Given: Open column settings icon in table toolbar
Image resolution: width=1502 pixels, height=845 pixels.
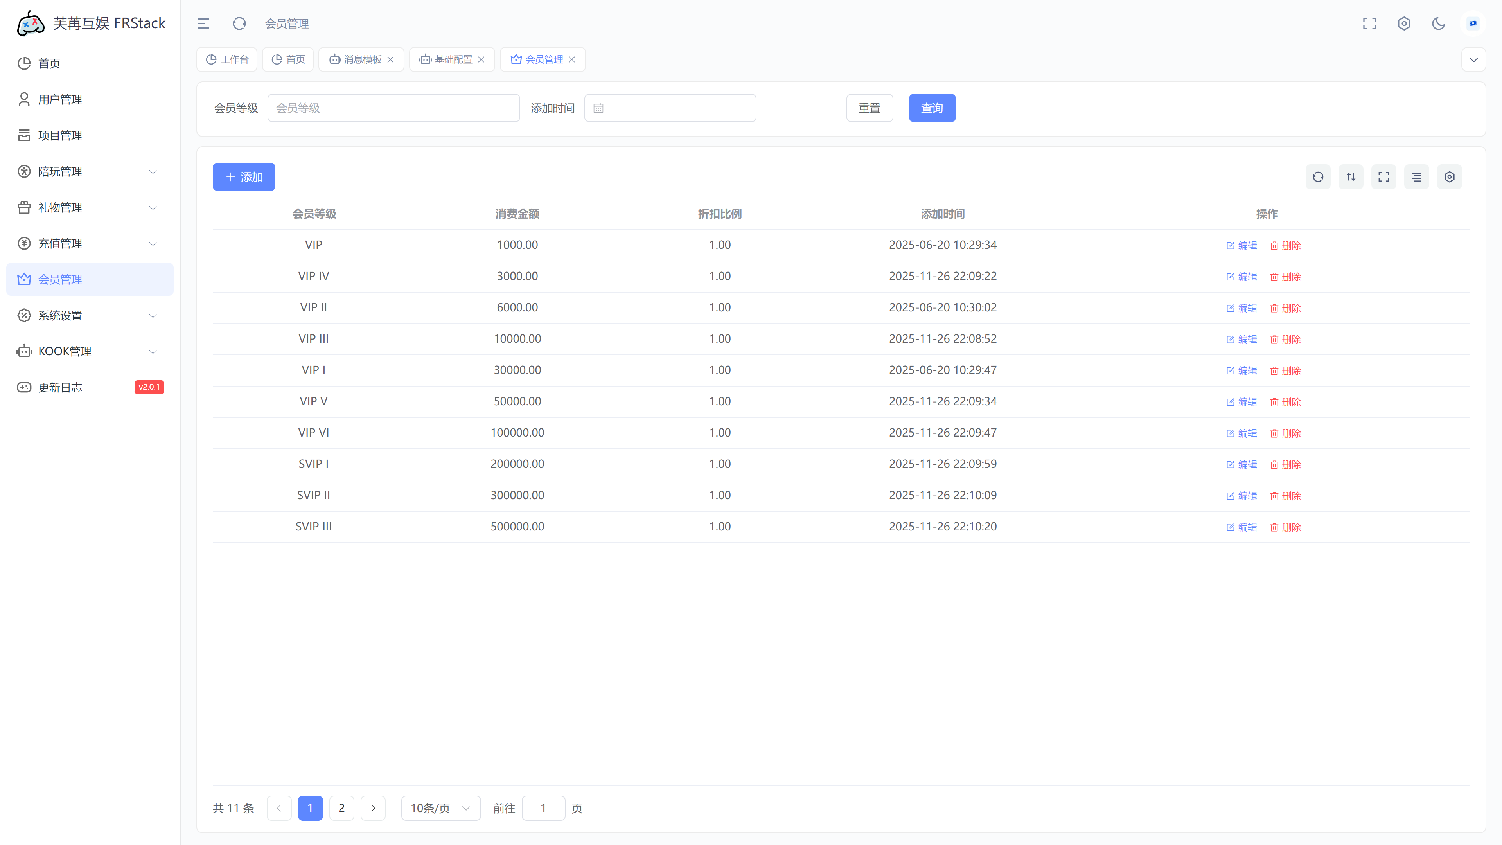Looking at the screenshot, I should click(x=1449, y=177).
